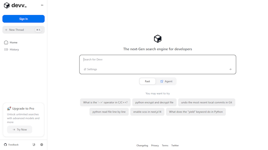This screenshot has height=150, width=268.
Task: Open the Changelog footer link
Action: 142,145
